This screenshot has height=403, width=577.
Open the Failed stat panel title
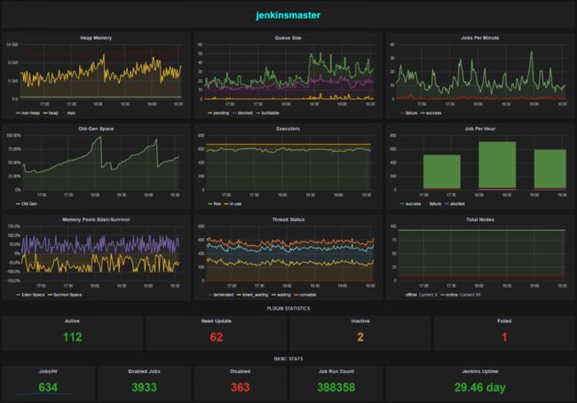click(504, 321)
